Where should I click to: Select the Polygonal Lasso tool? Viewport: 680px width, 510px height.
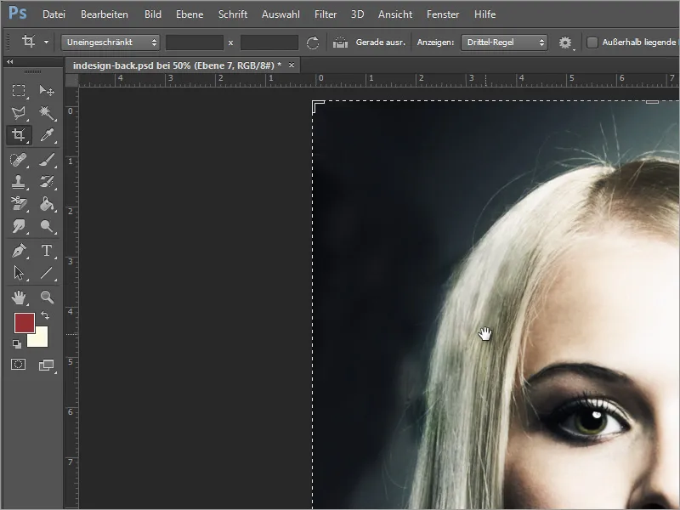(18, 113)
